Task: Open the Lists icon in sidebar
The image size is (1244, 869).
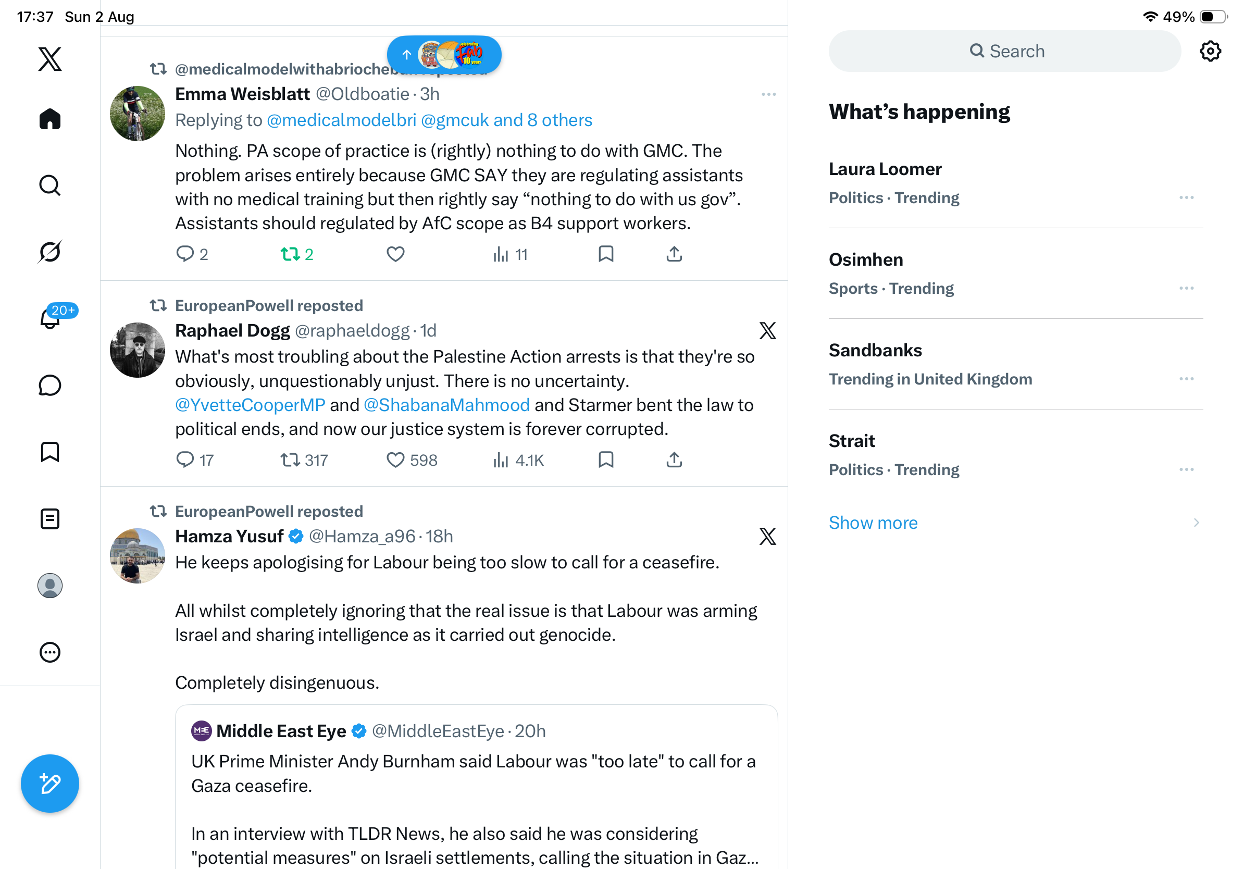Action: (x=50, y=519)
